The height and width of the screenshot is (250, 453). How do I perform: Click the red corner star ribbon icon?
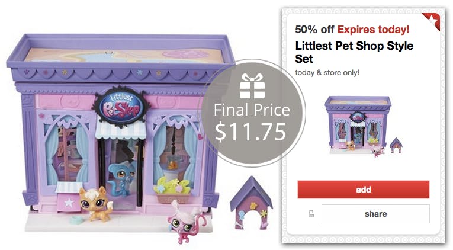pos(431,21)
